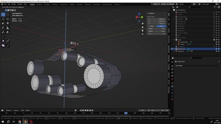Switch to Shading workspace tab
221x124 pixels.
(72, 4)
